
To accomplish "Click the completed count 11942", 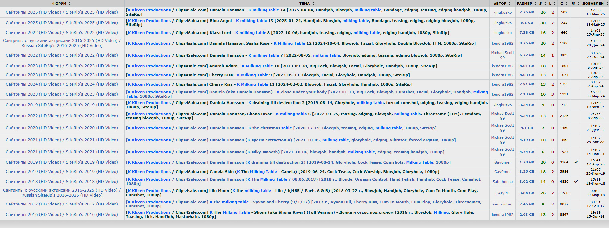I will 564,193.
